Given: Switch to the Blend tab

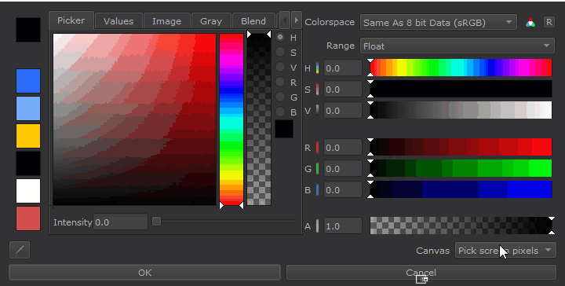Looking at the screenshot, I should pos(253,21).
